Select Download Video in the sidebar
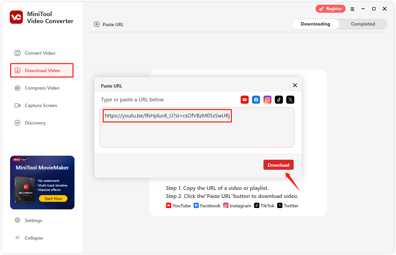This screenshot has width=396, height=255. [42, 70]
